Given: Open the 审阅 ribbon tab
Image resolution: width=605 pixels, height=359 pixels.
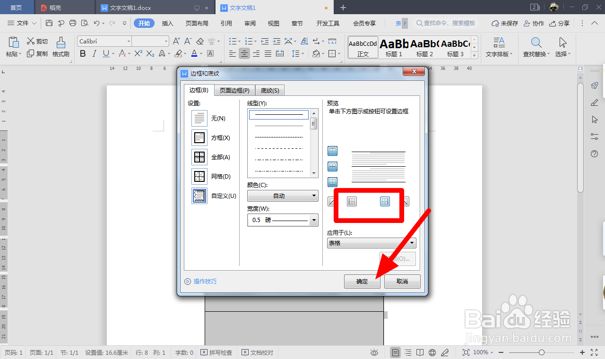Looking at the screenshot, I should pyautogui.click(x=250, y=23).
